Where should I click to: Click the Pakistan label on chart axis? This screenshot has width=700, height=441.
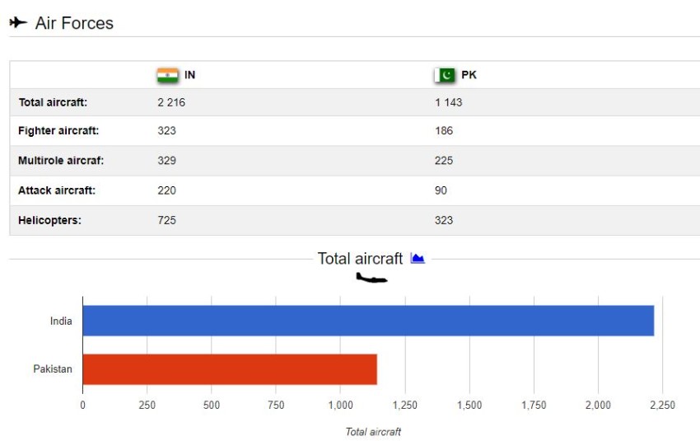pyautogui.click(x=53, y=369)
